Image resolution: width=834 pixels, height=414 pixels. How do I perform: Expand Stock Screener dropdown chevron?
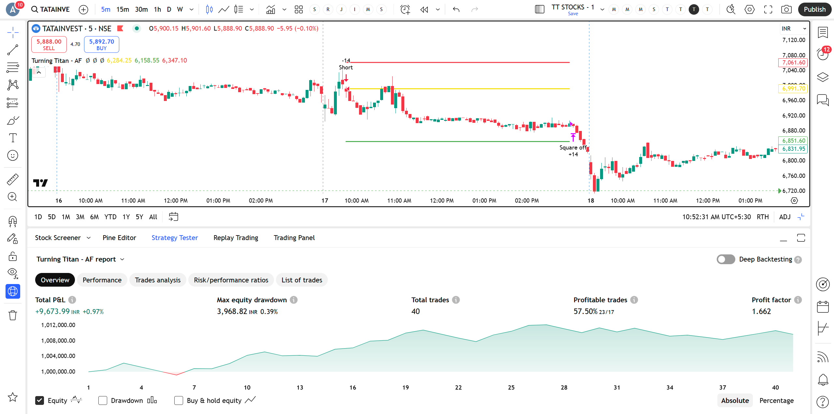point(88,238)
